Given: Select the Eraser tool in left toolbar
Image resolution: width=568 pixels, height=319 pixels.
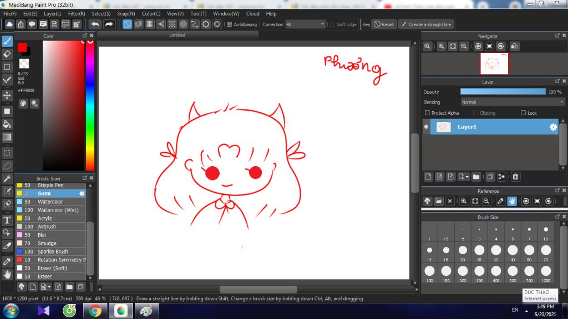Looking at the screenshot, I should [7, 54].
